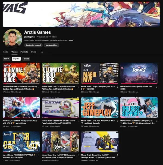
Task: Open the Ultimate Groot Guide thumbnail
Action: point(61,73)
